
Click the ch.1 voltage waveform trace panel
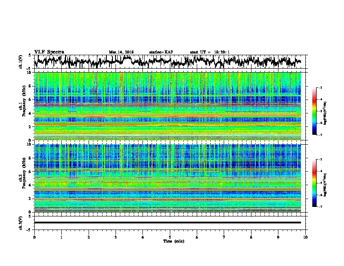click(x=169, y=62)
